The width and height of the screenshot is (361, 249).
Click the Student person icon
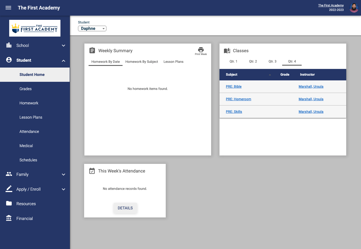(x=9, y=60)
